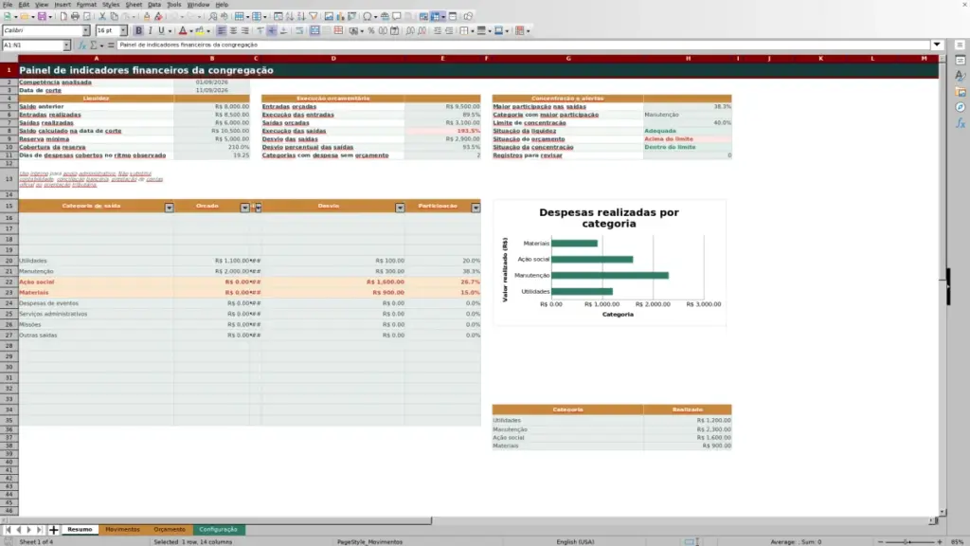Click the Insert chart icon

[x=340, y=17]
